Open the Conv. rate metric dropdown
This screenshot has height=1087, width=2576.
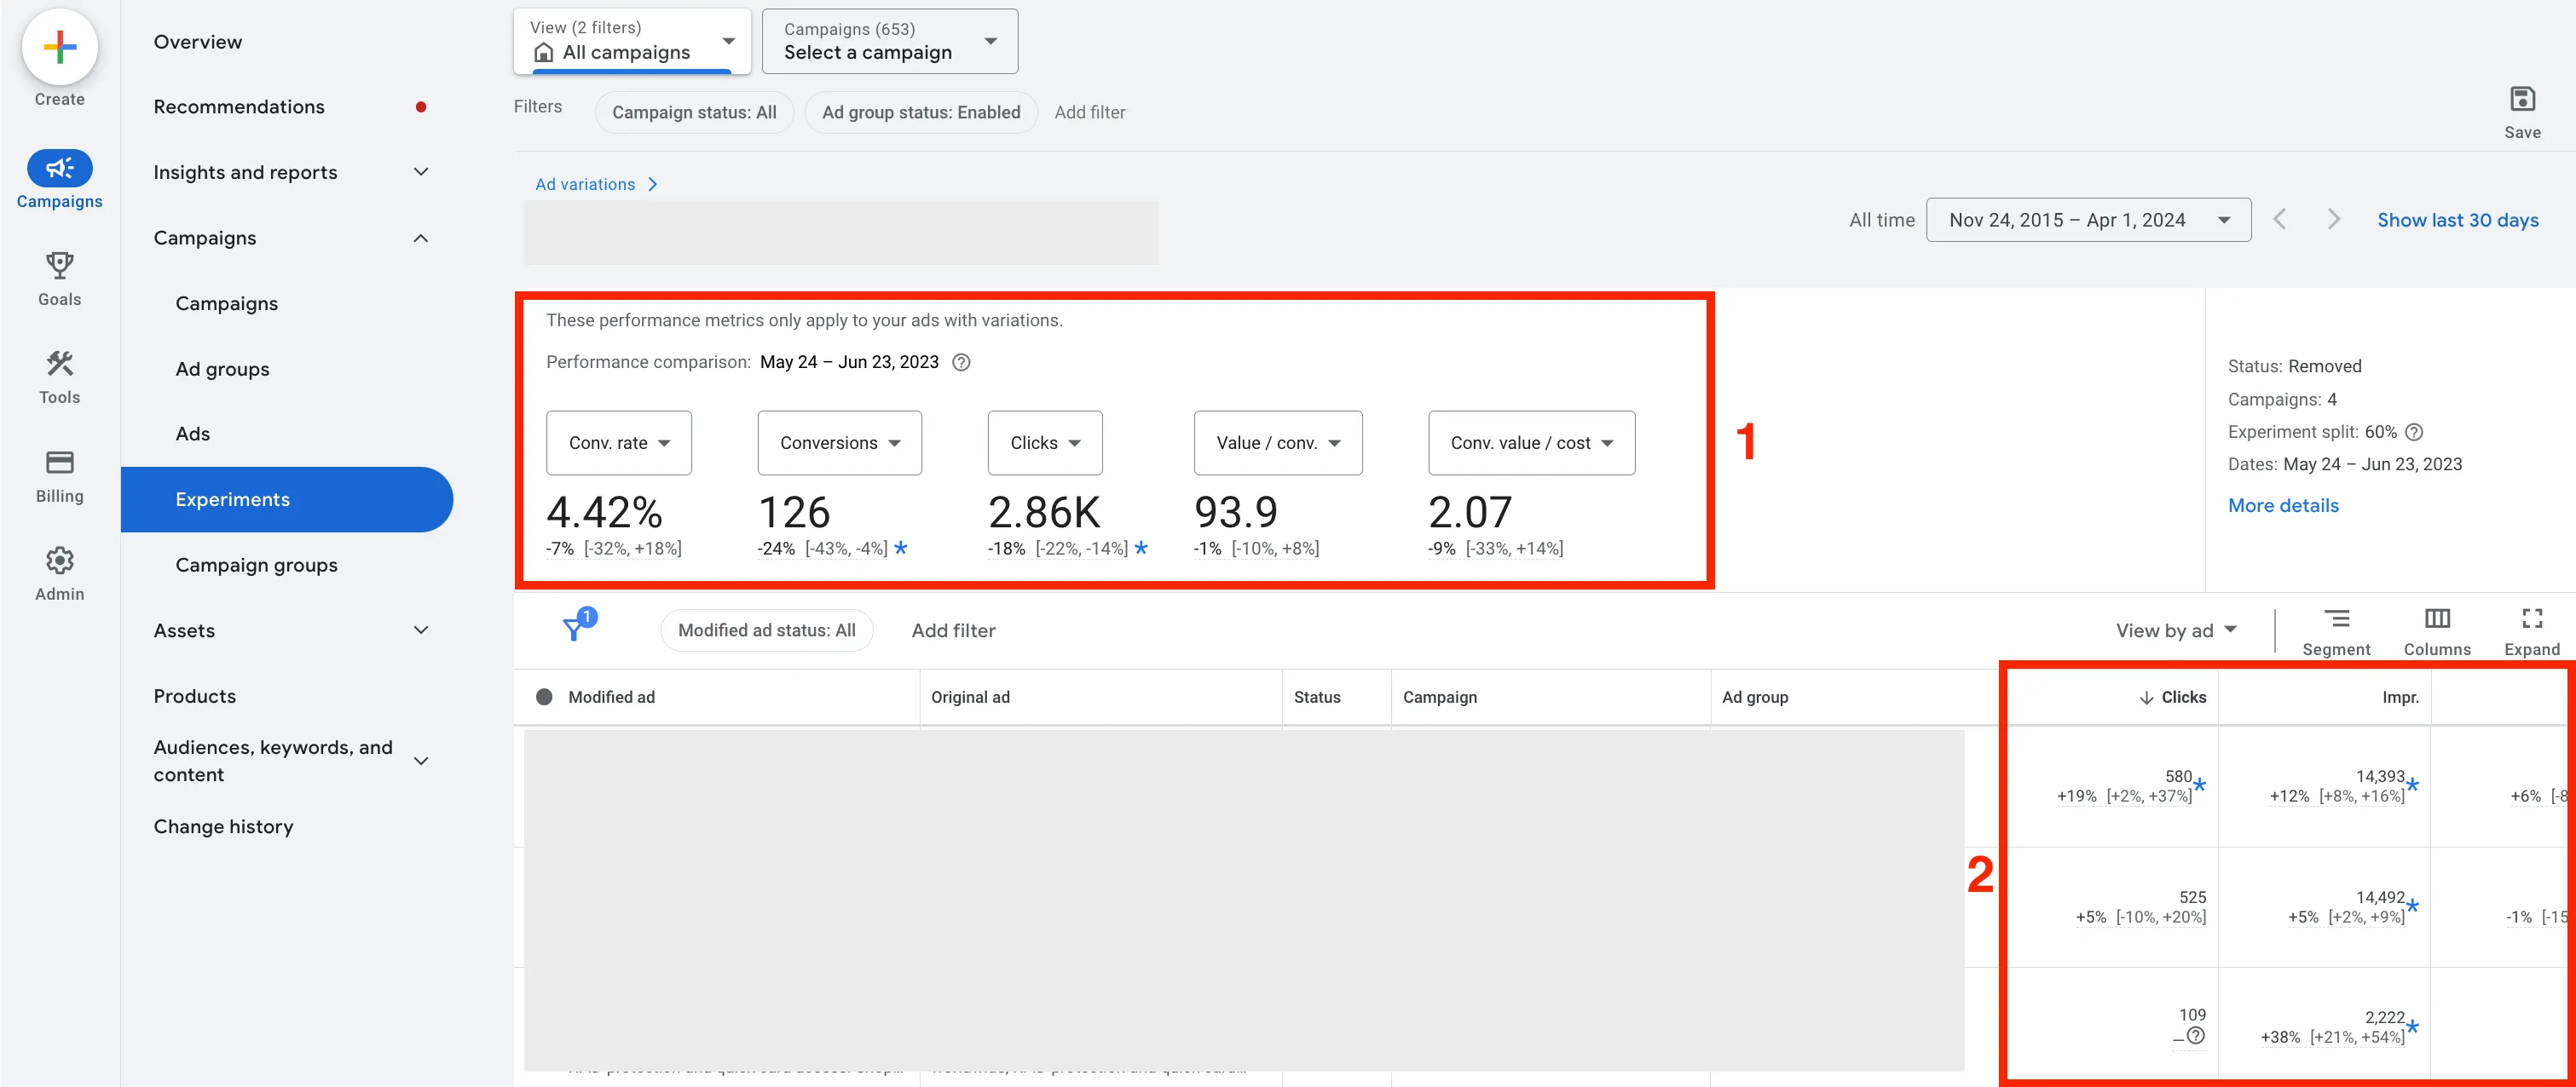coord(619,443)
